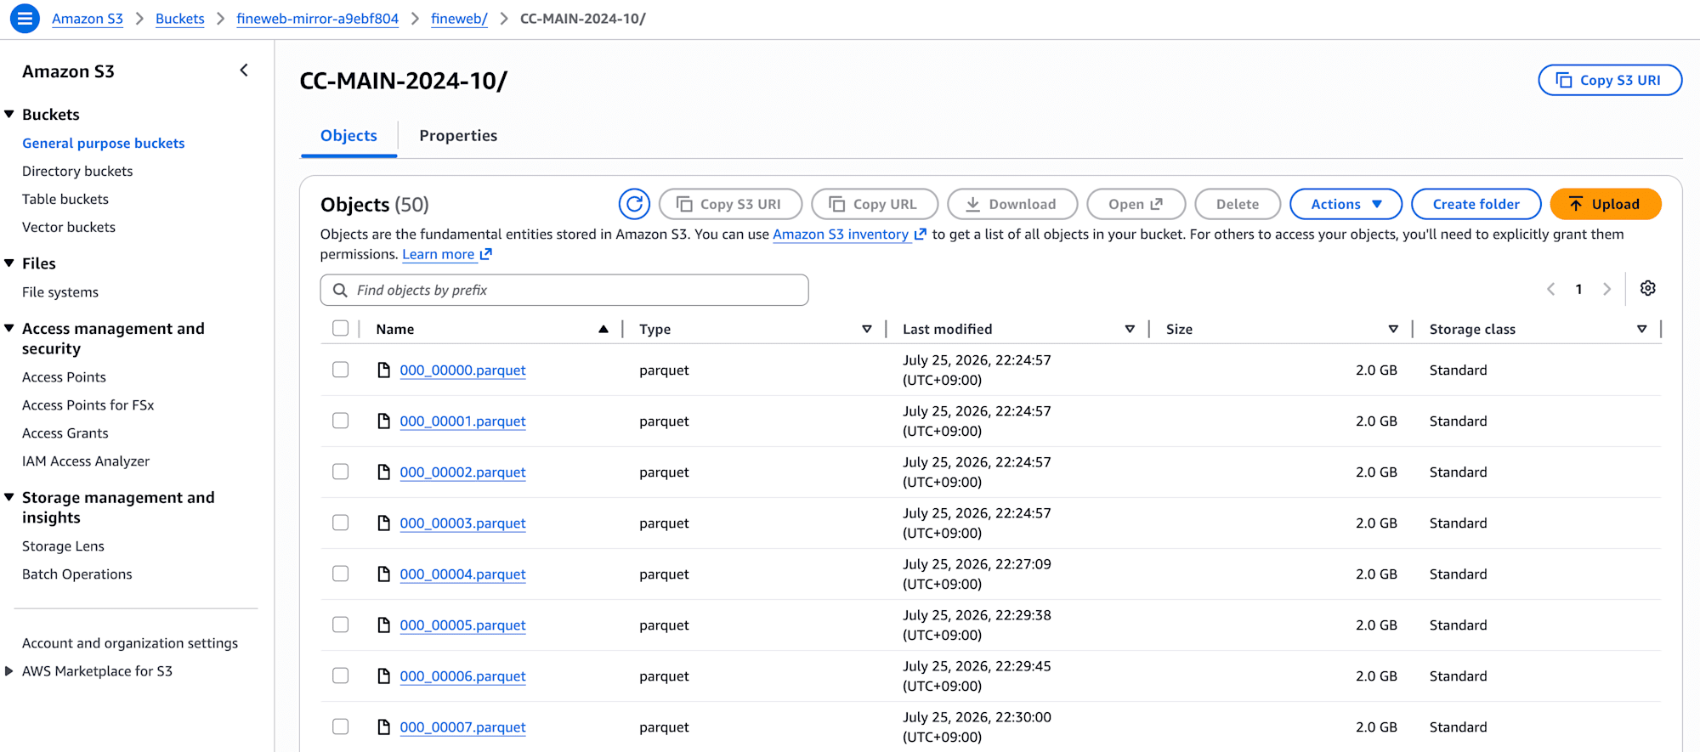Open the hamburger navigation menu icon
The height and width of the screenshot is (752, 1700).
point(25,18)
